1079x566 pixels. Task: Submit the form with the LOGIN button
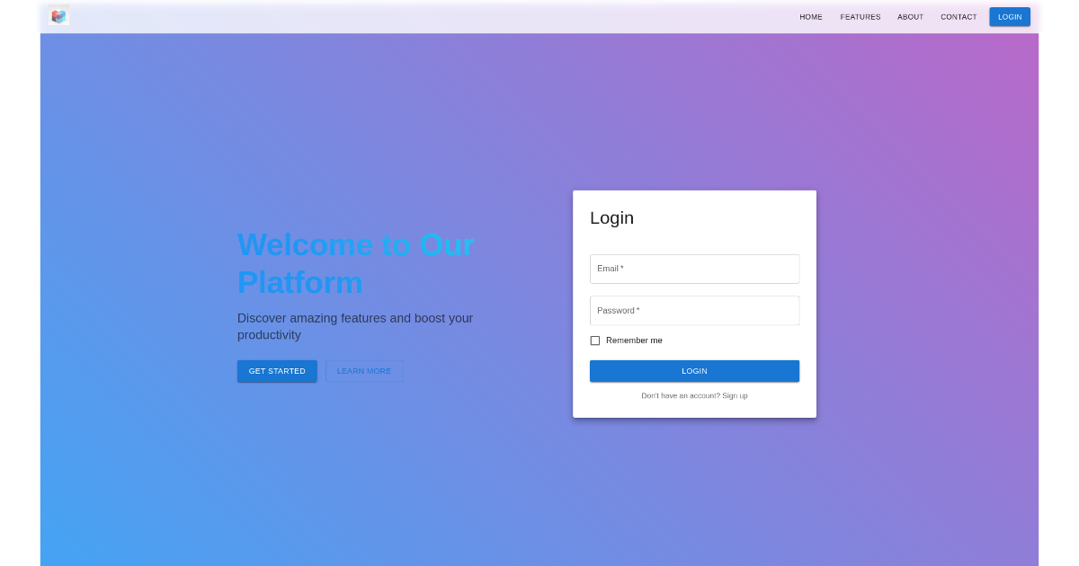(694, 370)
